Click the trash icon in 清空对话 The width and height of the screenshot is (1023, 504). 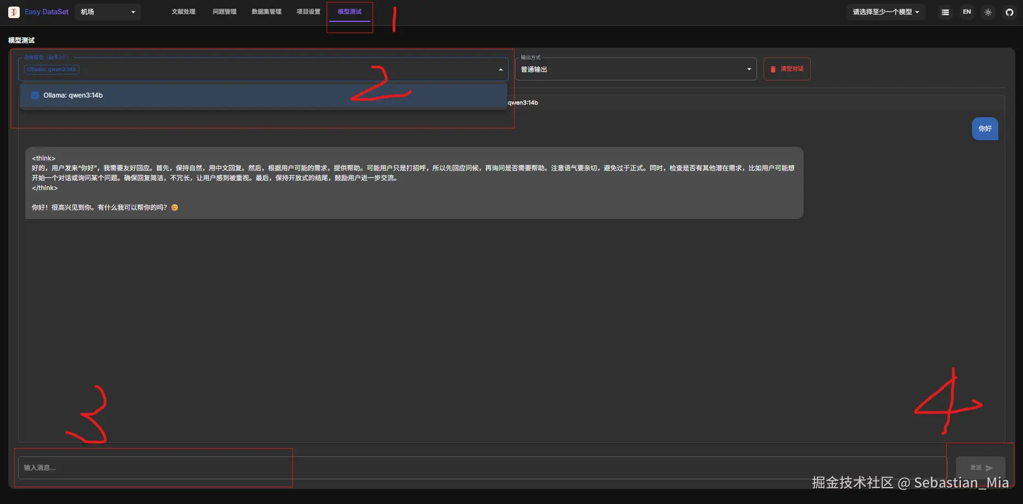(x=773, y=69)
